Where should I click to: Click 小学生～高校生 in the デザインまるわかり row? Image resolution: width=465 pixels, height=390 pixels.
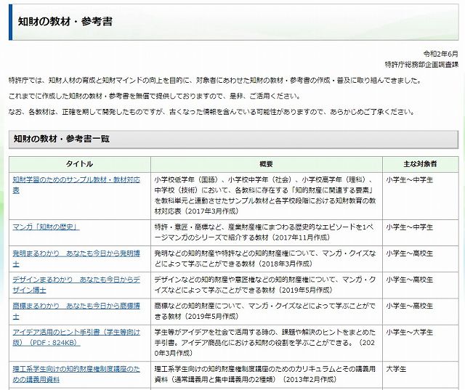[410, 280]
